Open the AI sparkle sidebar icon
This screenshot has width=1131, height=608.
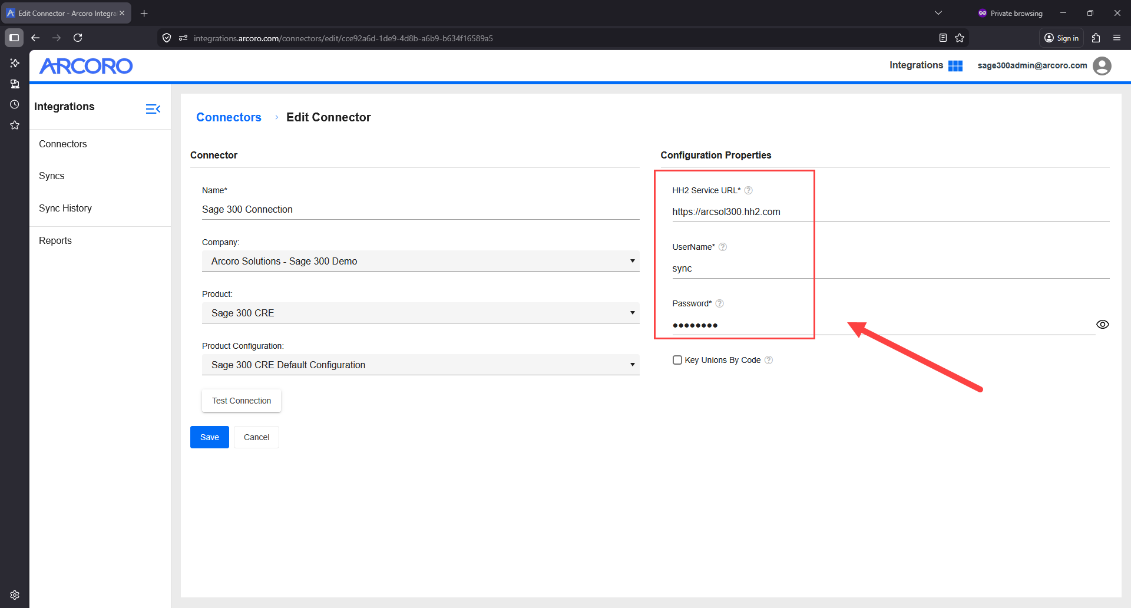click(x=15, y=63)
